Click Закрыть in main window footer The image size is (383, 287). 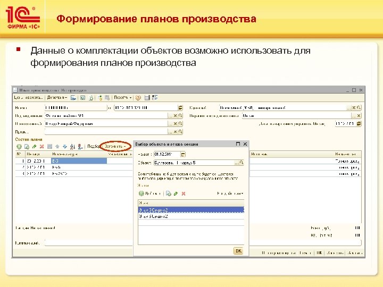(355, 253)
